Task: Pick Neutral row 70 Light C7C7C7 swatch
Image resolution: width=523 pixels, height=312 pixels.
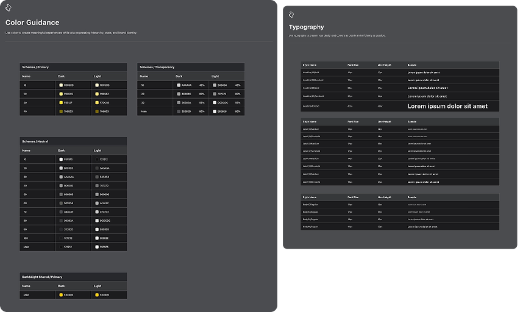Action: tap(97, 212)
